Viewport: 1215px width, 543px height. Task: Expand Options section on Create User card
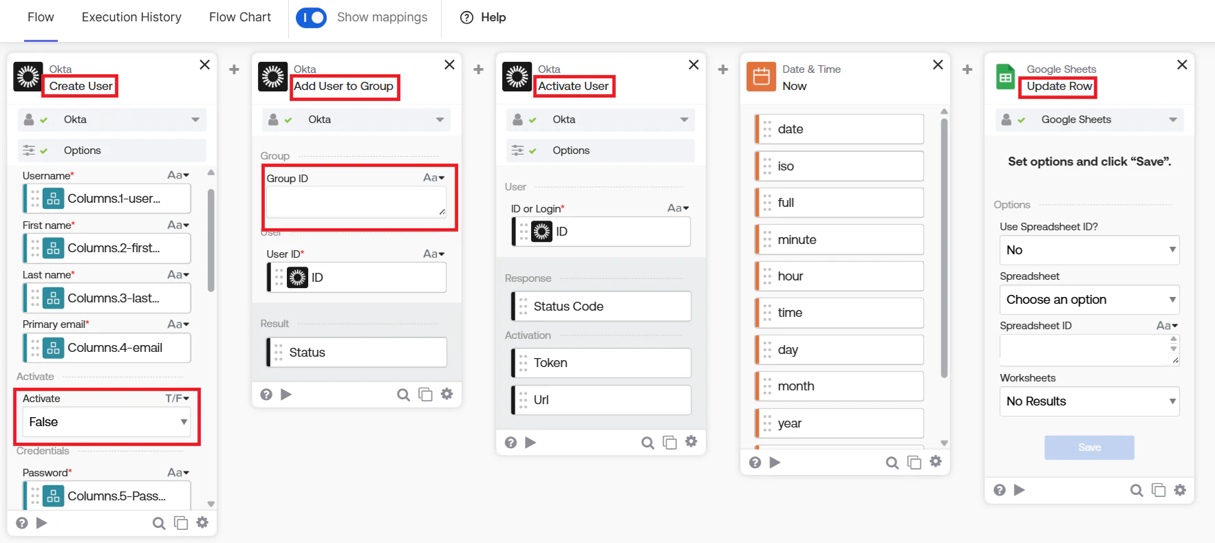pos(112,151)
